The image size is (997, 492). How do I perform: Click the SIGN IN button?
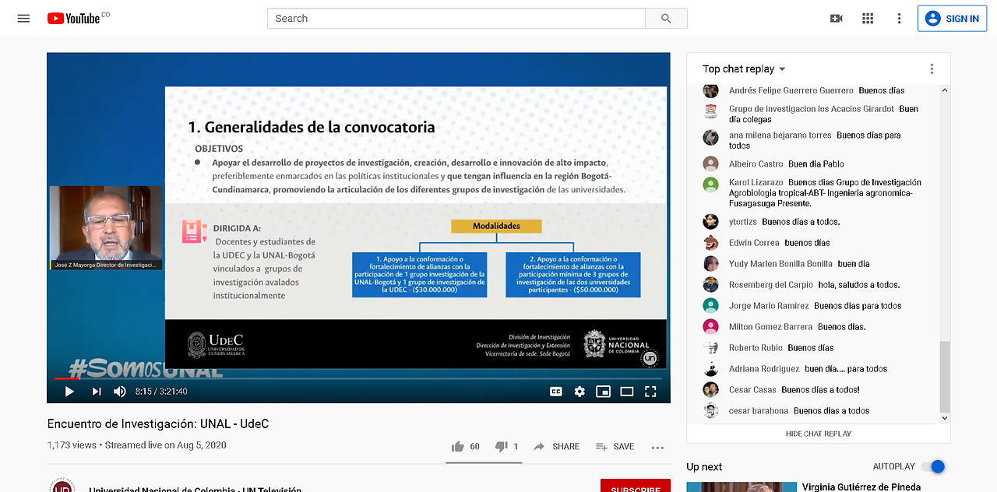coord(952,19)
